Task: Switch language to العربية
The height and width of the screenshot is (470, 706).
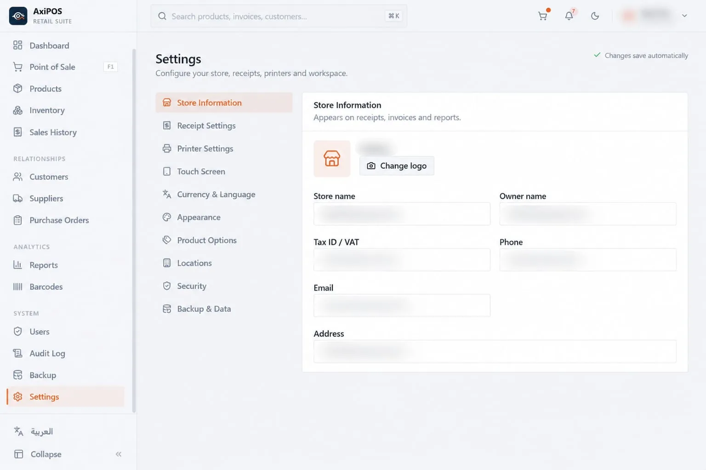Action: tap(42, 431)
